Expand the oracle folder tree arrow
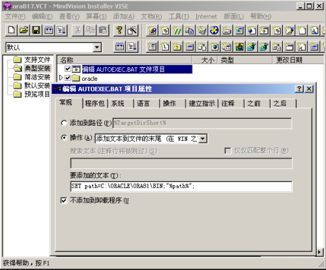 pyautogui.click(x=61, y=78)
